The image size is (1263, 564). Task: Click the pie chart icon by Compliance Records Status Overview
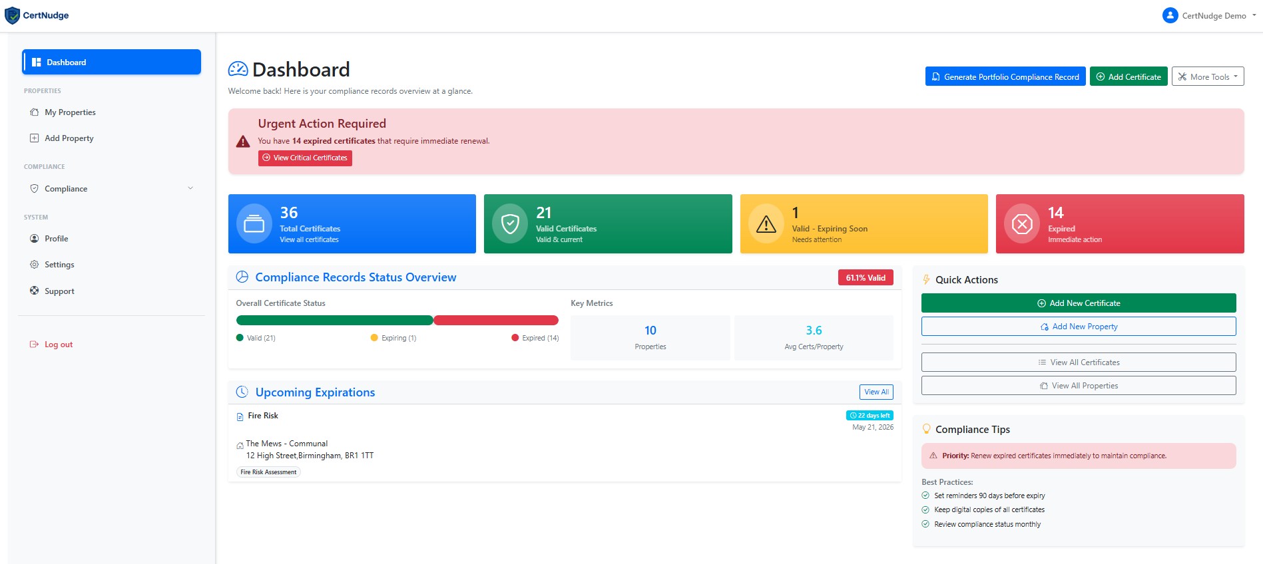tap(242, 277)
